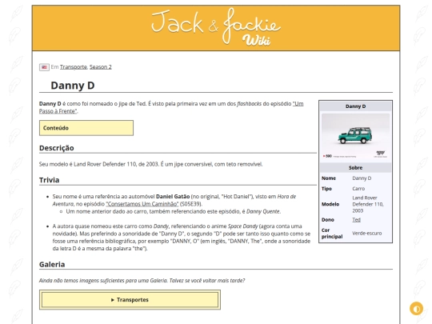Open the Ted owner link in infobox
The image size is (432, 324).
coord(356,219)
